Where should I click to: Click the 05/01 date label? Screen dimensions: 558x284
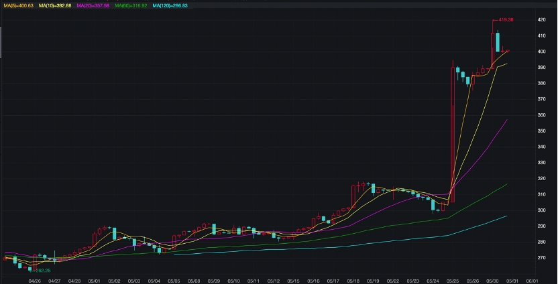pos(94,281)
